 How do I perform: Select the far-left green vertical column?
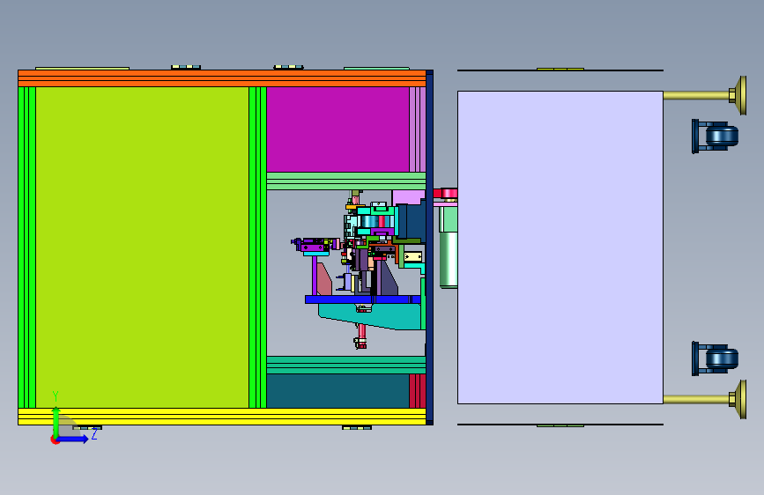click(26, 247)
